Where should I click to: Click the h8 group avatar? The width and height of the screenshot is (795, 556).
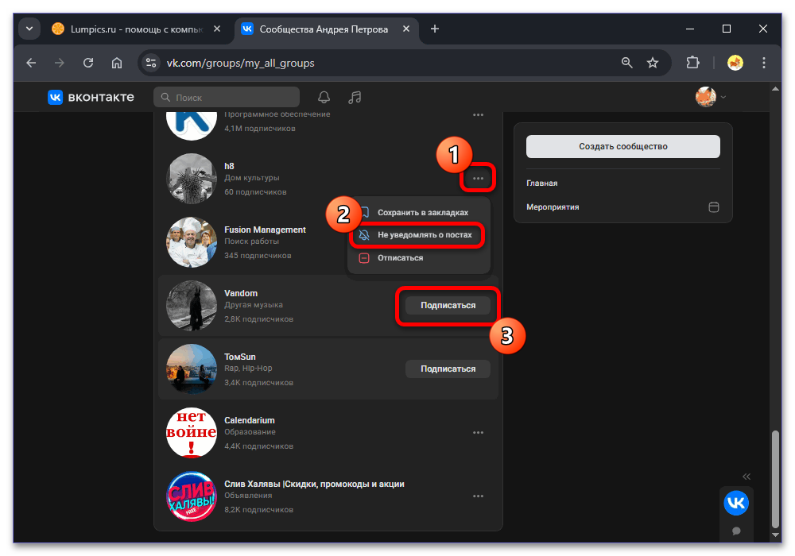[x=192, y=179]
